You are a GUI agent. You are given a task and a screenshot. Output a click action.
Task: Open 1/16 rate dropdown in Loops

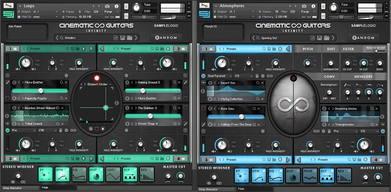coord(48,130)
